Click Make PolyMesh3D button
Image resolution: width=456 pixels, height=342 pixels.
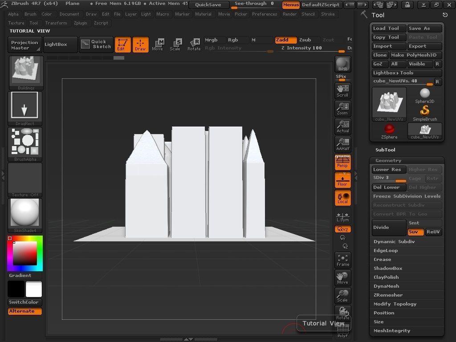[415, 55]
